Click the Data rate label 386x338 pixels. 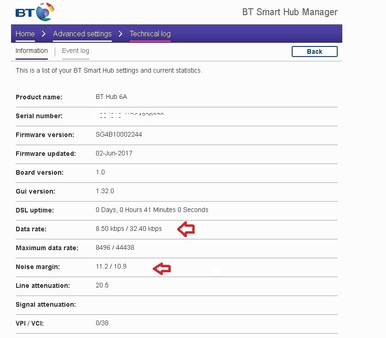31,229
